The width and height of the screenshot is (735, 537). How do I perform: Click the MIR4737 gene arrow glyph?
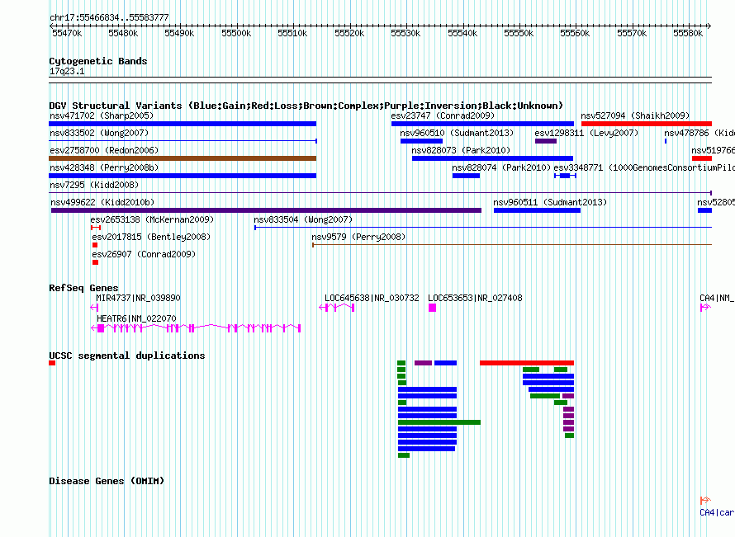tap(94, 308)
